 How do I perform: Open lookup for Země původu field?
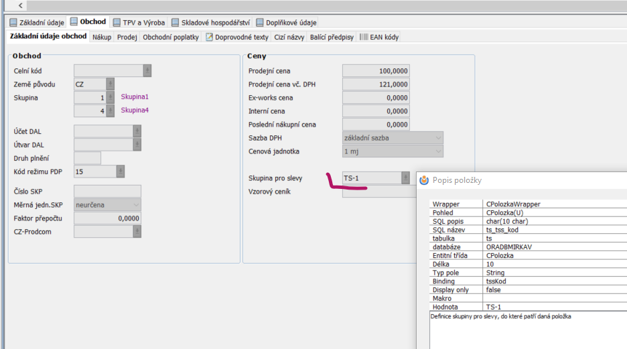coord(110,84)
